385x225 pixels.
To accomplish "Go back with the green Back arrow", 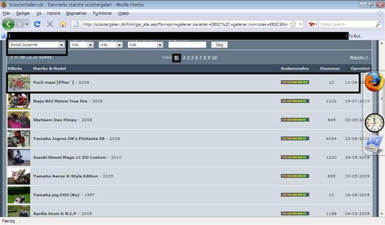I will point(8,24).
